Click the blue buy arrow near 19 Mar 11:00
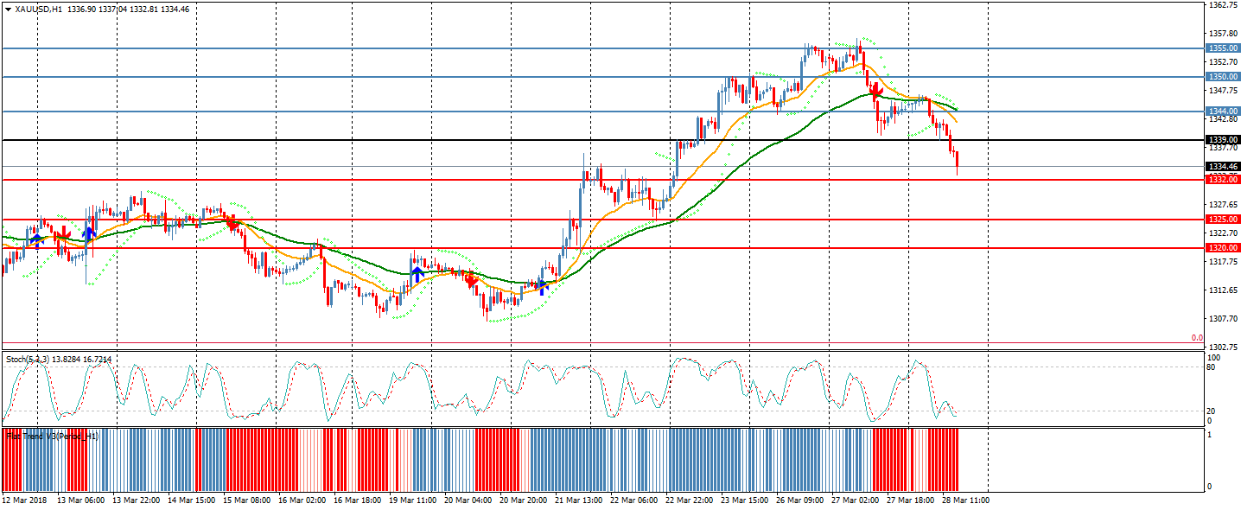The height and width of the screenshot is (510, 1241). (x=417, y=274)
